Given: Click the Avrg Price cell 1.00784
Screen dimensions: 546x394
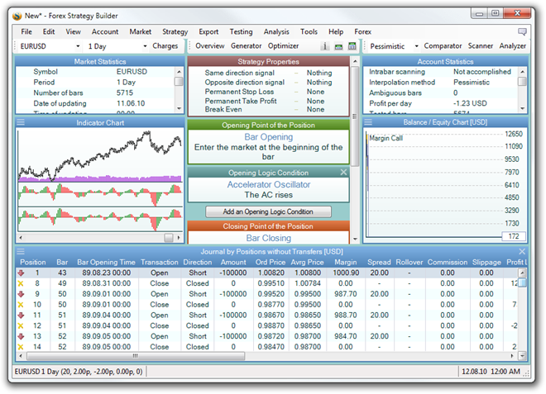Looking at the screenshot, I should tap(307, 283).
